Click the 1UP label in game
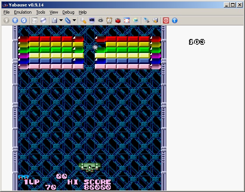This screenshot has height=192, width=245. click(32, 182)
